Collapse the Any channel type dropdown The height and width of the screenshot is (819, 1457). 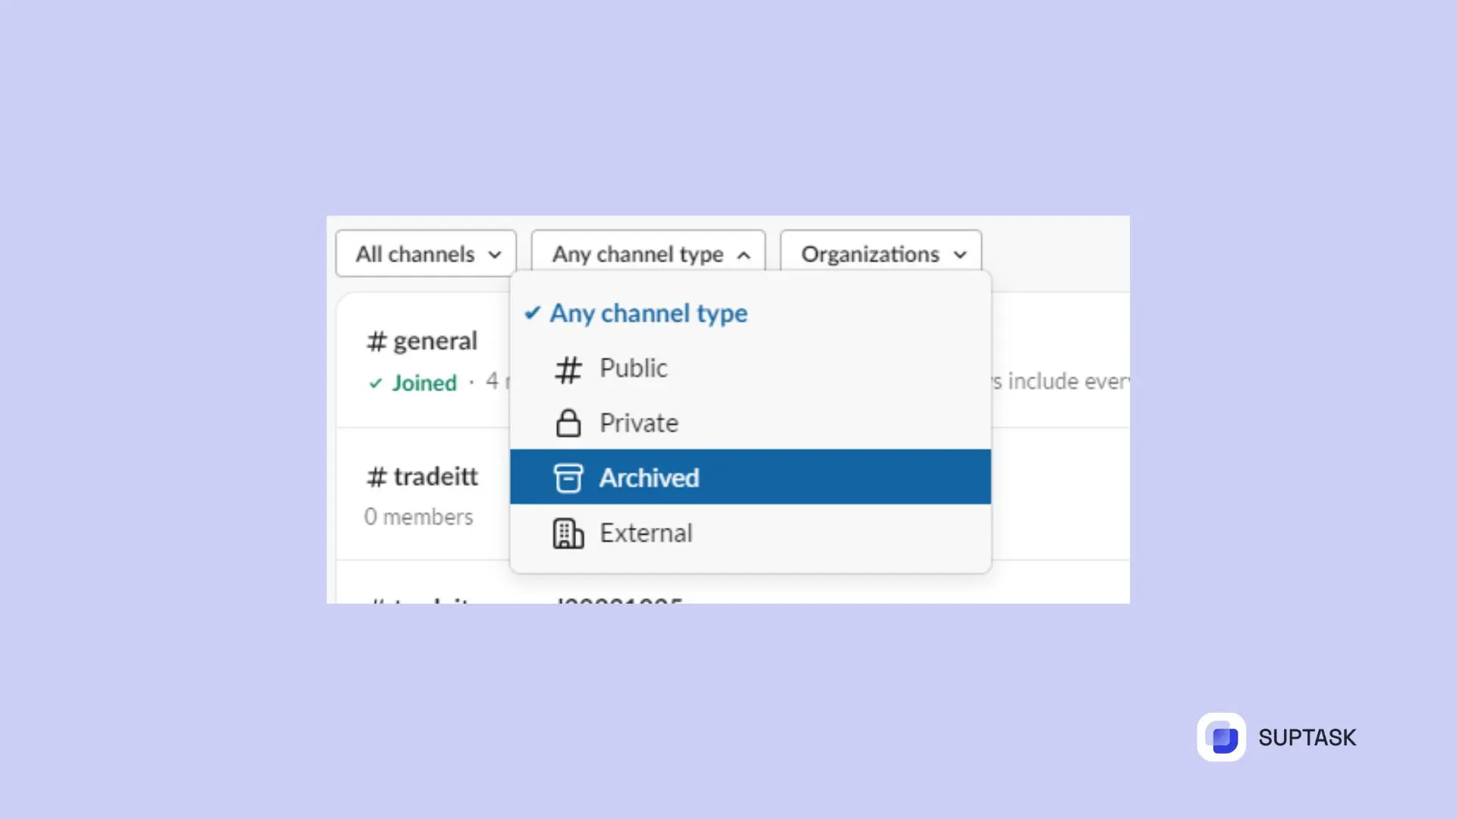tap(648, 253)
